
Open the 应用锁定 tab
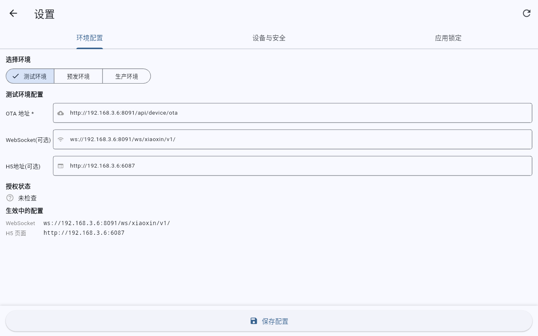[x=448, y=38]
